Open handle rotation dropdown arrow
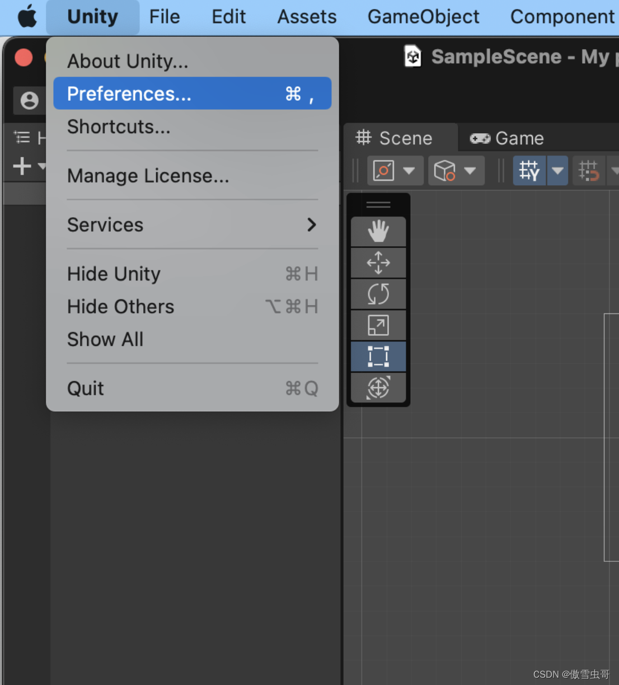 pos(470,171)
